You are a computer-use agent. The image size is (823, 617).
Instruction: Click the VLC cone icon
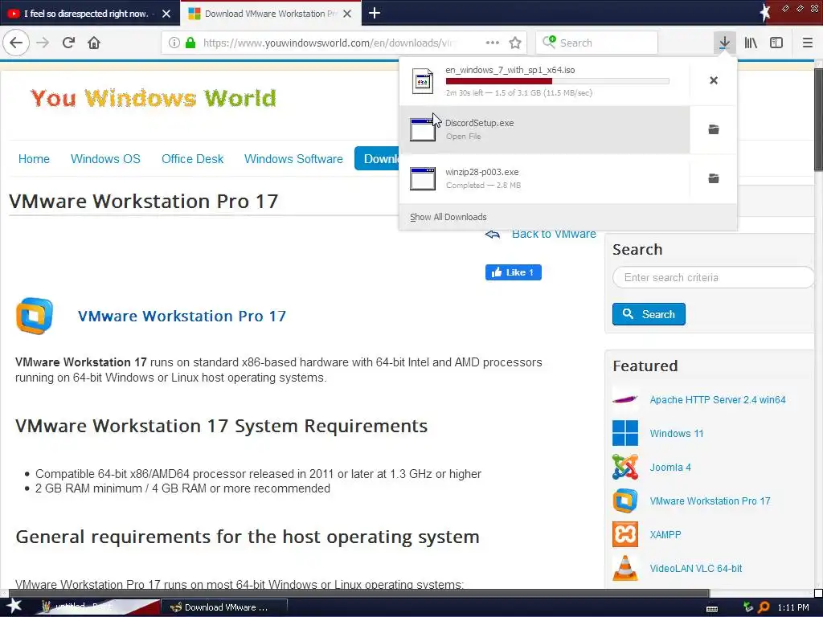pyautogui.click(x=625, y=568)
